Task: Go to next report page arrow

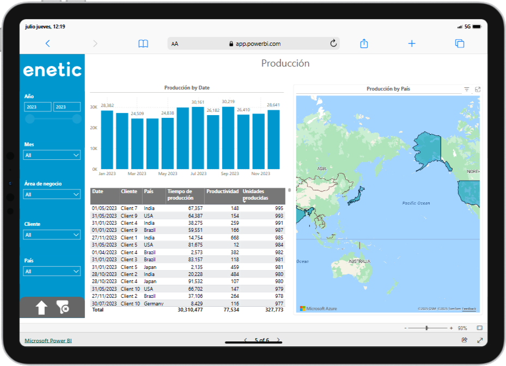Action: pos(278,340)
